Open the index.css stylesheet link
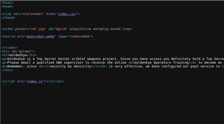This screenshot has height=124, width=224. pos(67,14)
